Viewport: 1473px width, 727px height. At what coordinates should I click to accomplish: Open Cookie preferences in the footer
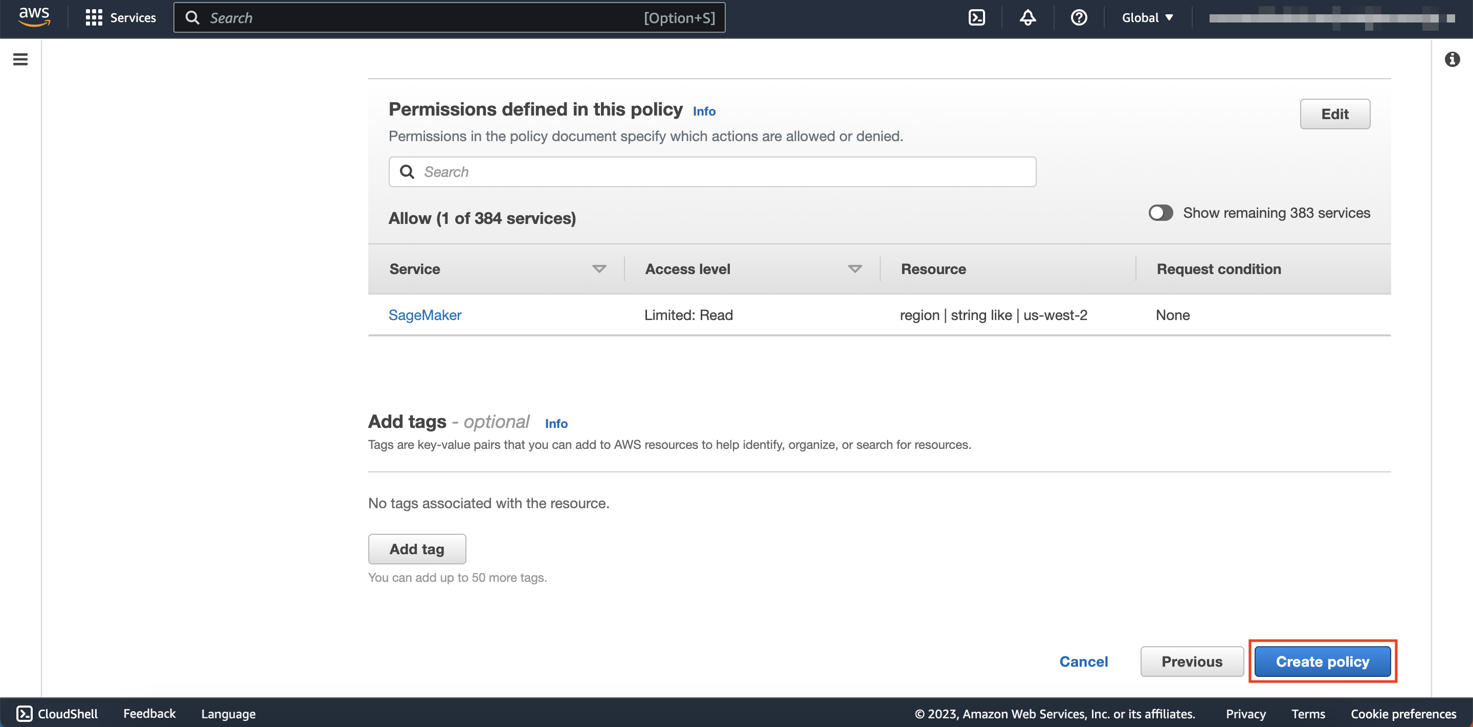[x=1402, y=713]
